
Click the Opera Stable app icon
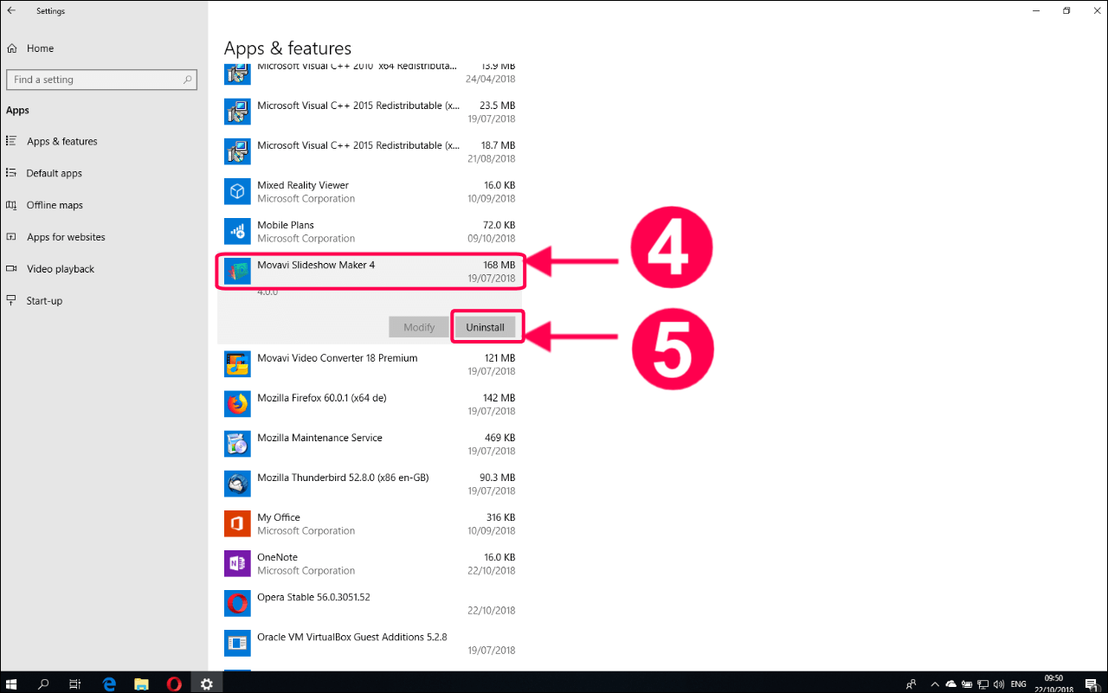tap(237, 603)
